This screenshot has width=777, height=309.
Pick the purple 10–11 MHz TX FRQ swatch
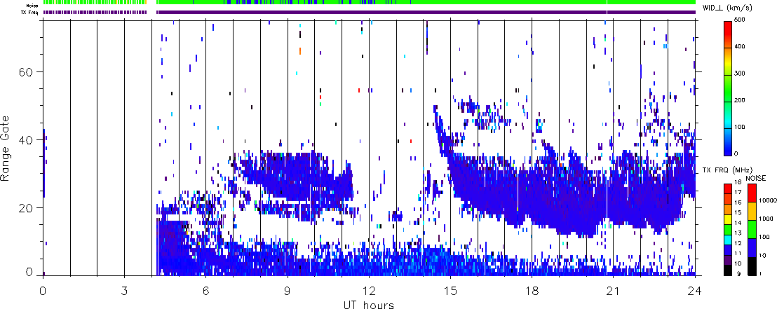(729, 259)
